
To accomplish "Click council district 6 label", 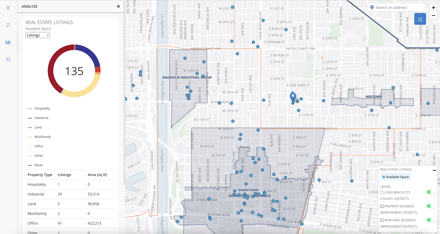I will coord(322,58).
